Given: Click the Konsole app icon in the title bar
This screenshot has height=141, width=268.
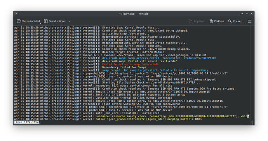Looking at the screenshot, I should click(16, 14).
